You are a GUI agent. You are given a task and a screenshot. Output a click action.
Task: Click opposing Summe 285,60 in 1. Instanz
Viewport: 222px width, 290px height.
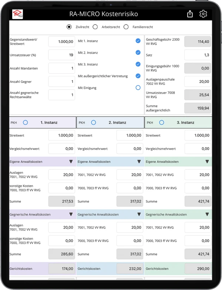62,254
